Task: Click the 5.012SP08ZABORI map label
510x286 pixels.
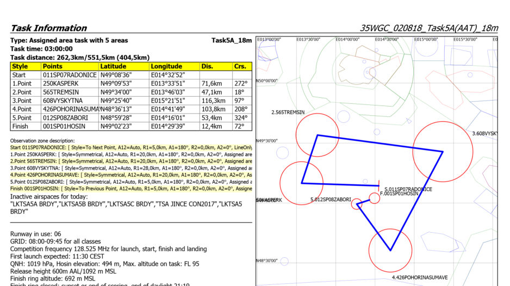Action: tap(331, 200)
